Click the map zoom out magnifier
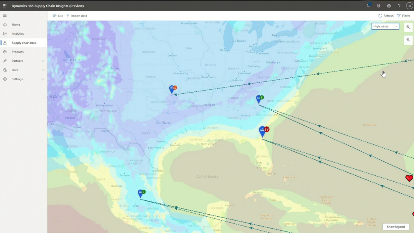 (x=408, y=40)
